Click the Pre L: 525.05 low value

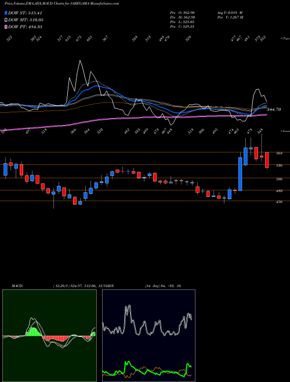click(182, 21)
